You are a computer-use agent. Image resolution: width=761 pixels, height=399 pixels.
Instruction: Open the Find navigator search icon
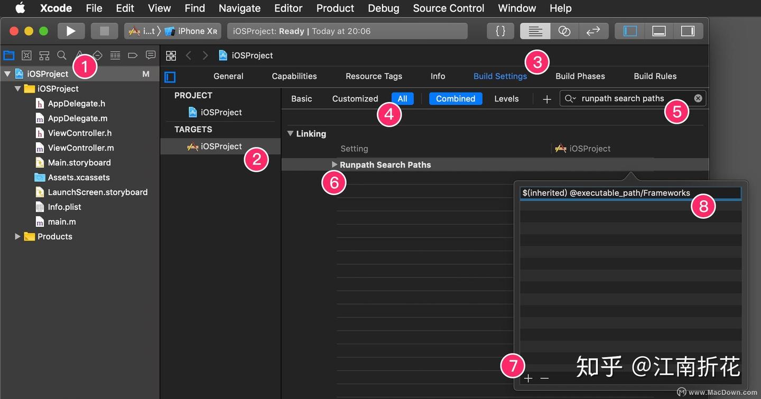62,55
